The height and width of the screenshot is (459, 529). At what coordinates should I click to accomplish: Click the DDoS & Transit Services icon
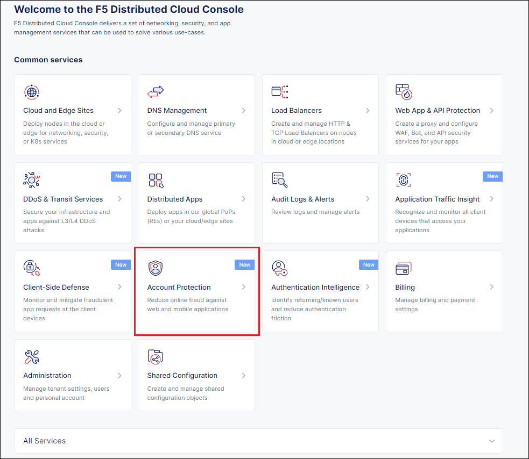[x=31, y=180]
